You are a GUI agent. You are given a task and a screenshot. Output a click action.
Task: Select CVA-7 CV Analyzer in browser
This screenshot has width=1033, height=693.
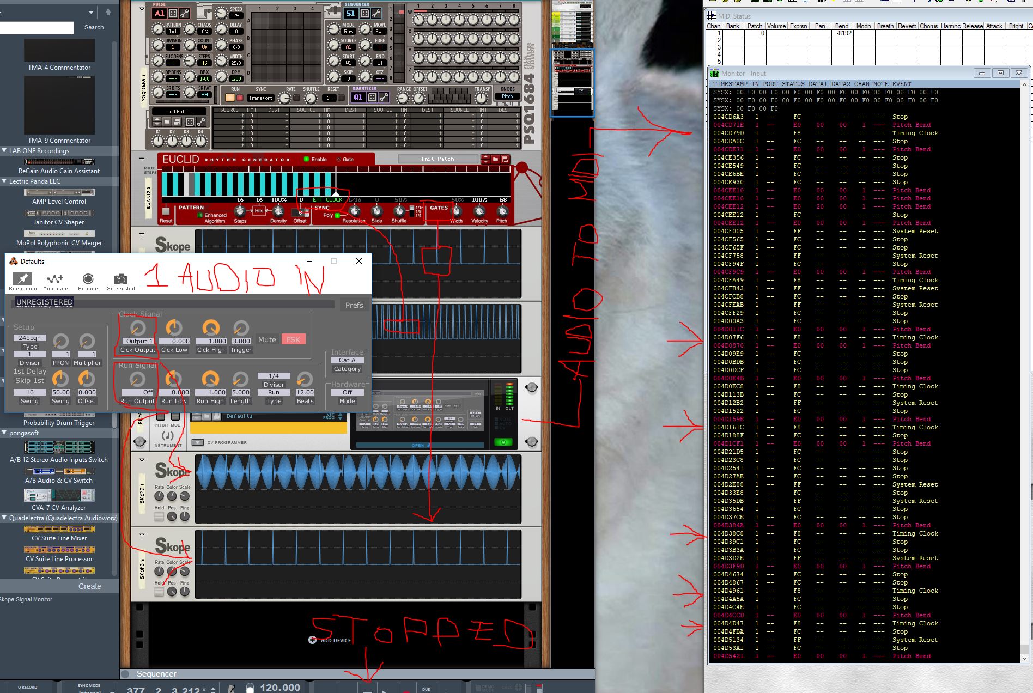(59, 500)
